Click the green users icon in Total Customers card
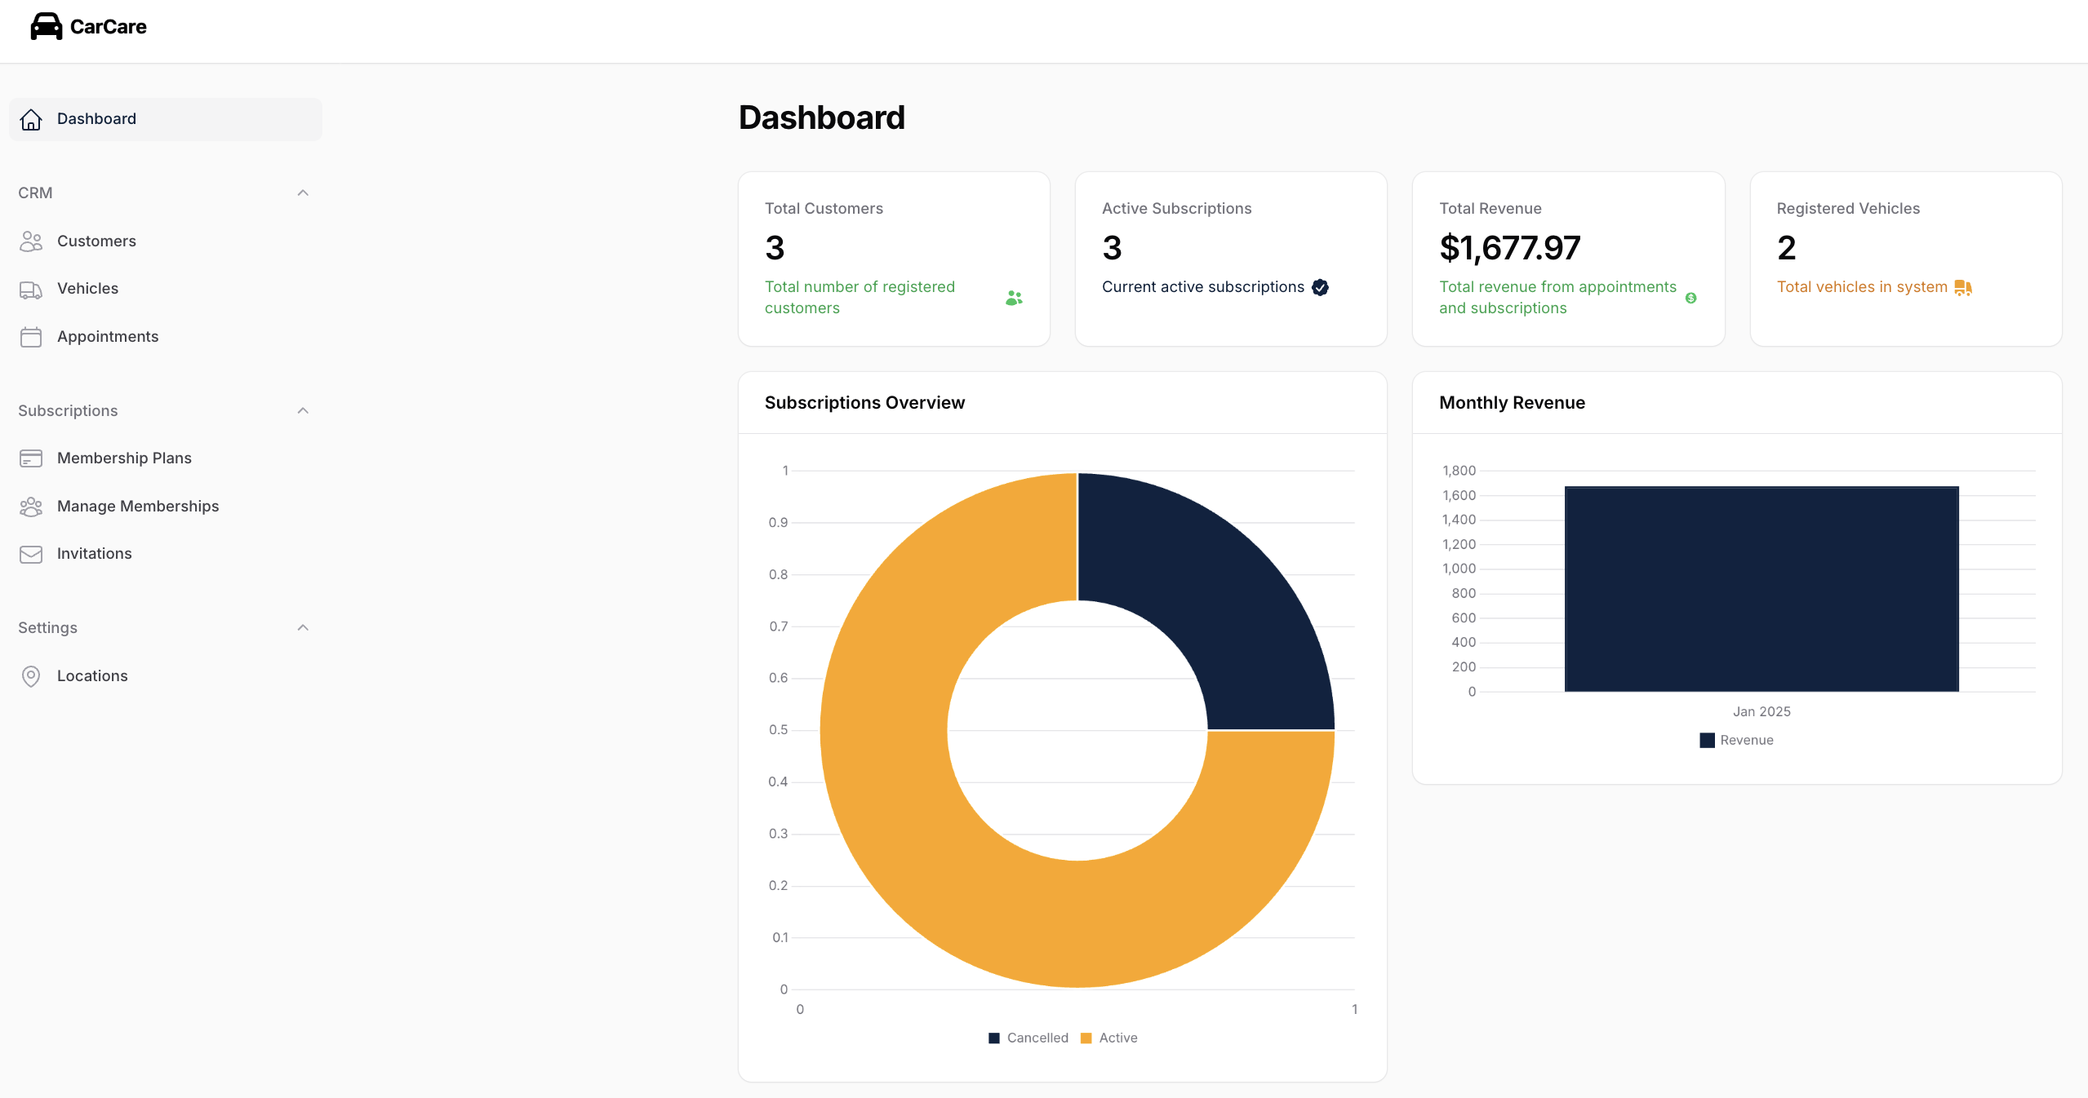Screen dimensions: 2088x1098 tap(1014, 298)
